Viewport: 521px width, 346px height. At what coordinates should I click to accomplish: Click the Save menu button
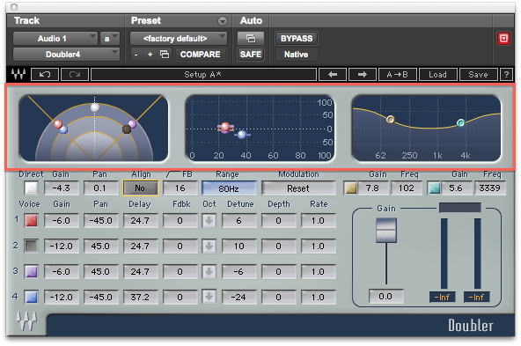click(478, 75)
